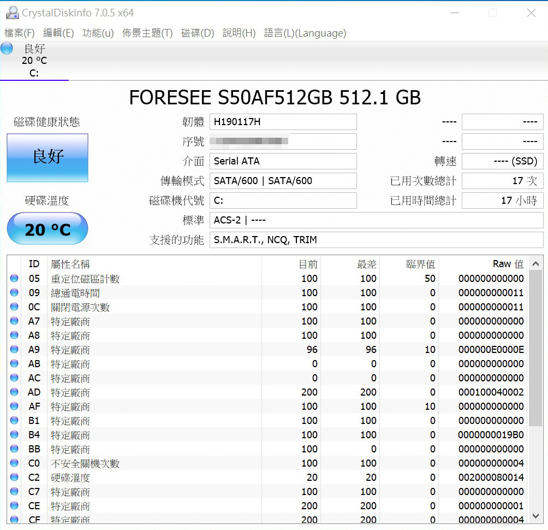Click the 20 °C temperature button

(x=47, y=229)
